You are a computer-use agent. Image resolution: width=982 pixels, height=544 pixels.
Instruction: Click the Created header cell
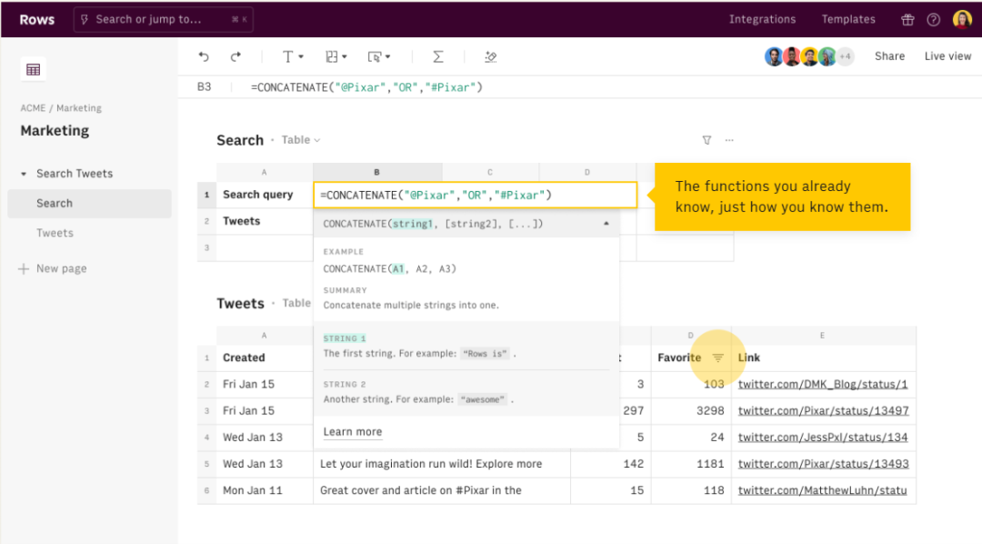(265, 358)
